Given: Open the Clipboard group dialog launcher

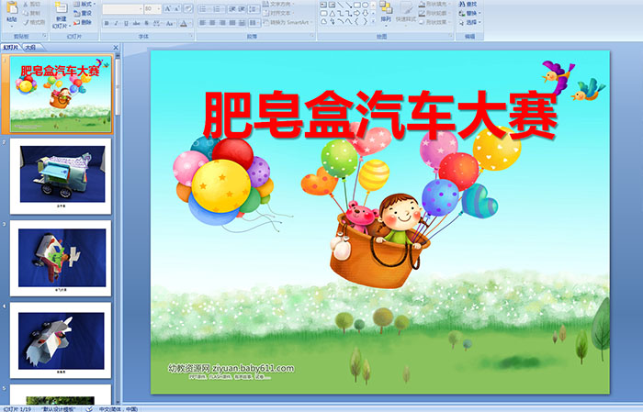Looking at the screenshot, I should coord(45,36).
